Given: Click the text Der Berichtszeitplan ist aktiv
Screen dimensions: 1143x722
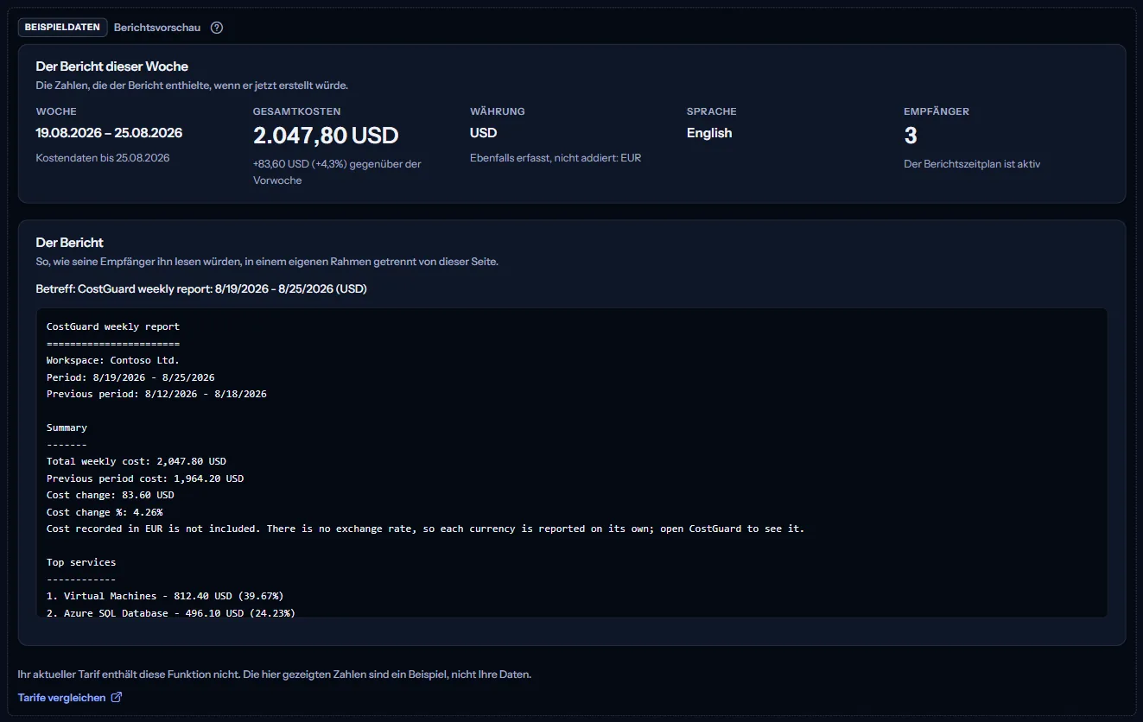Looking at the screenshot, I should pos(972,164).
